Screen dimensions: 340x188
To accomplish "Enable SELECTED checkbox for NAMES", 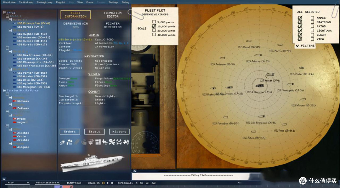I will click(x=312, y=18).
